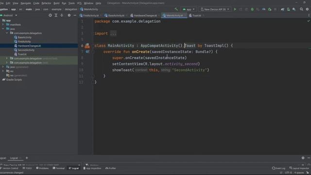This screenshot has width=311, height=175.
Task: Open the Device Manager toolbar icon
Action: click(288, 9)
